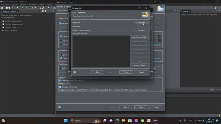
Task: Open the Navigate menu
Action: pos(32,4)
